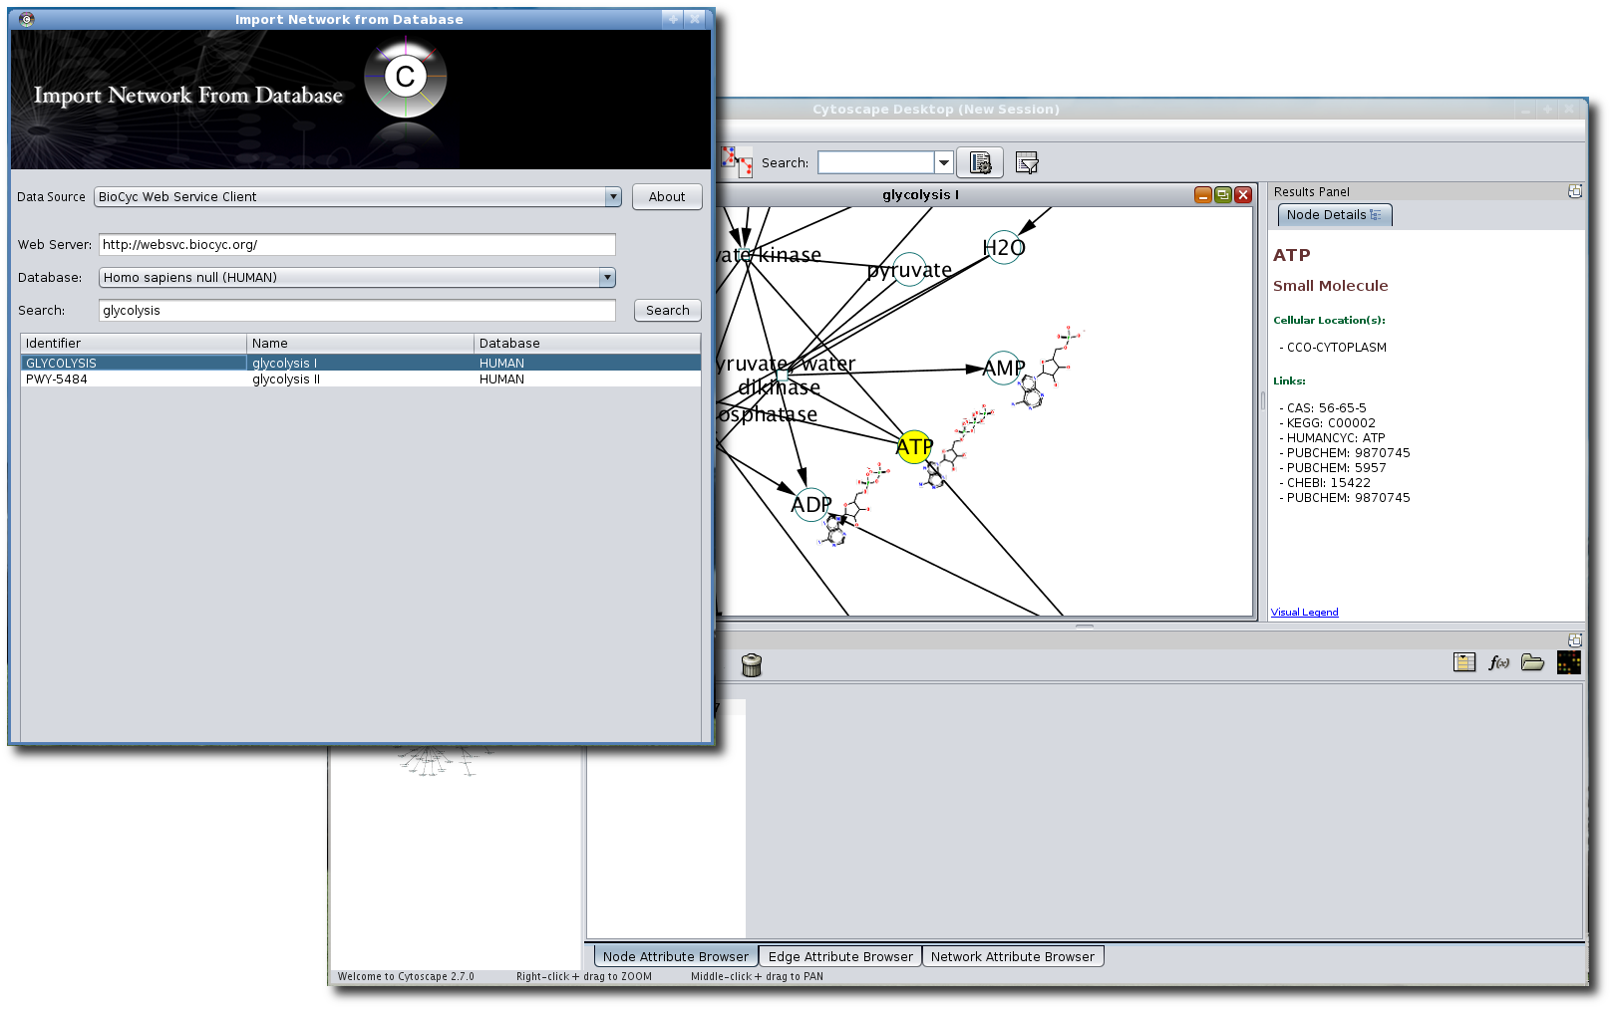The image size is (1612, 1009).
Task: Switch to Node Attribute Browser tab
Action: point(675,956)
